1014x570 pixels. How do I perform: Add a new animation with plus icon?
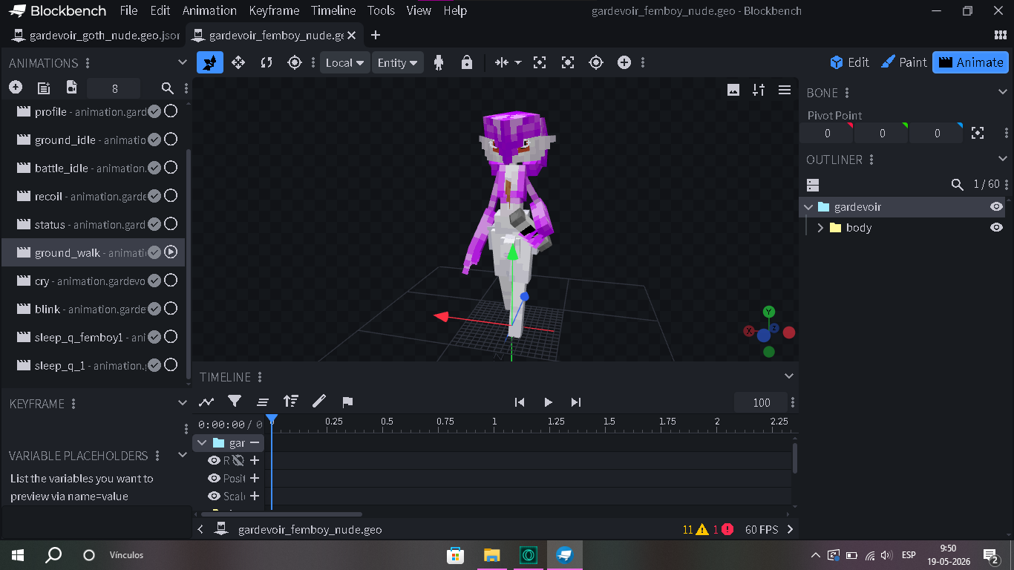pos(16,88)
